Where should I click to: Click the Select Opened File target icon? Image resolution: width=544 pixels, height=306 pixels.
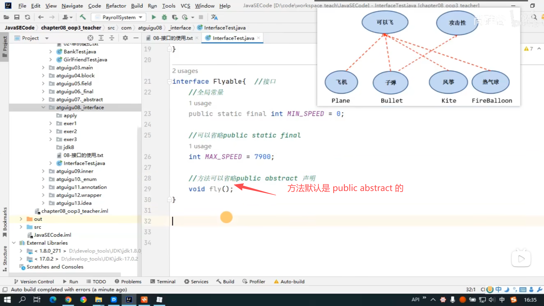click(x=90, y=38)
